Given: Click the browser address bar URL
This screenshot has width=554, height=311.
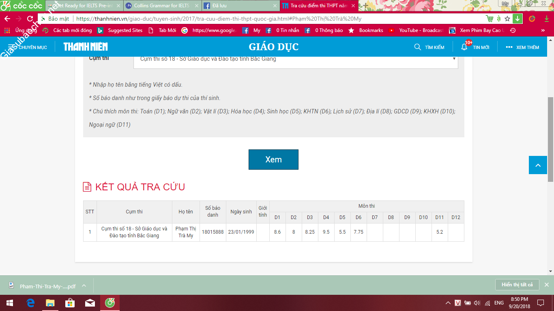Looking at the screenshot, I should pos(219,19).
